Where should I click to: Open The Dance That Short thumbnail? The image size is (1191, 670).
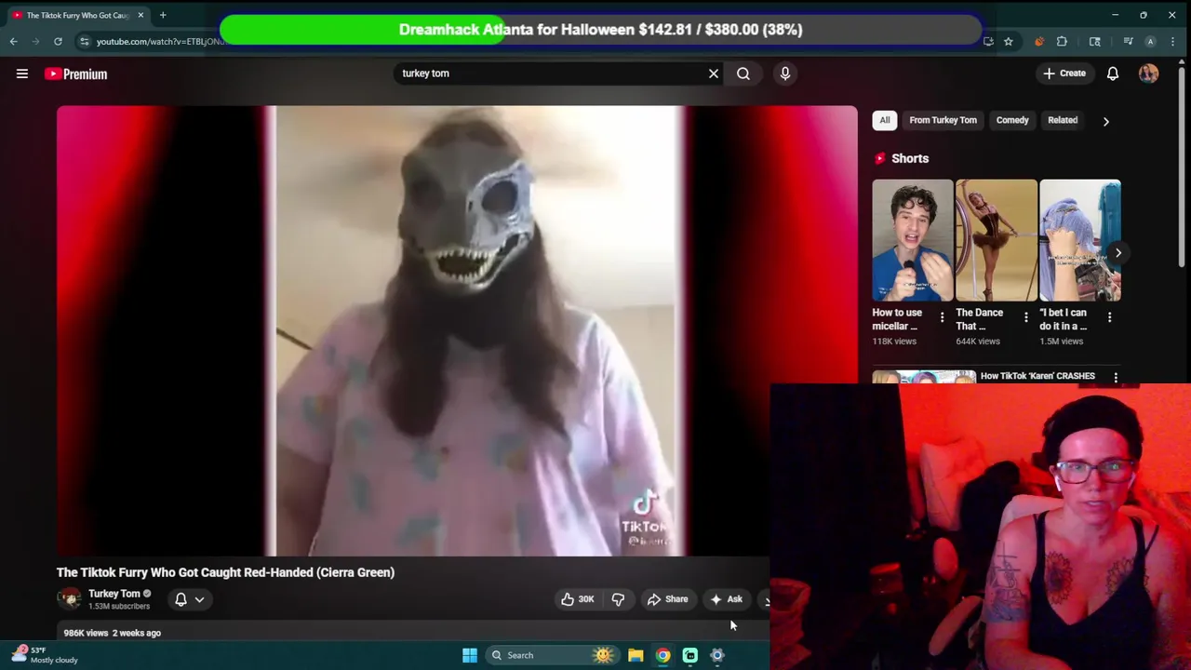(997, 240)
